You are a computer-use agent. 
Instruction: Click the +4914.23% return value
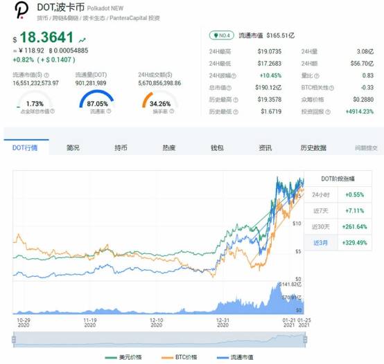tap(360, 111)
